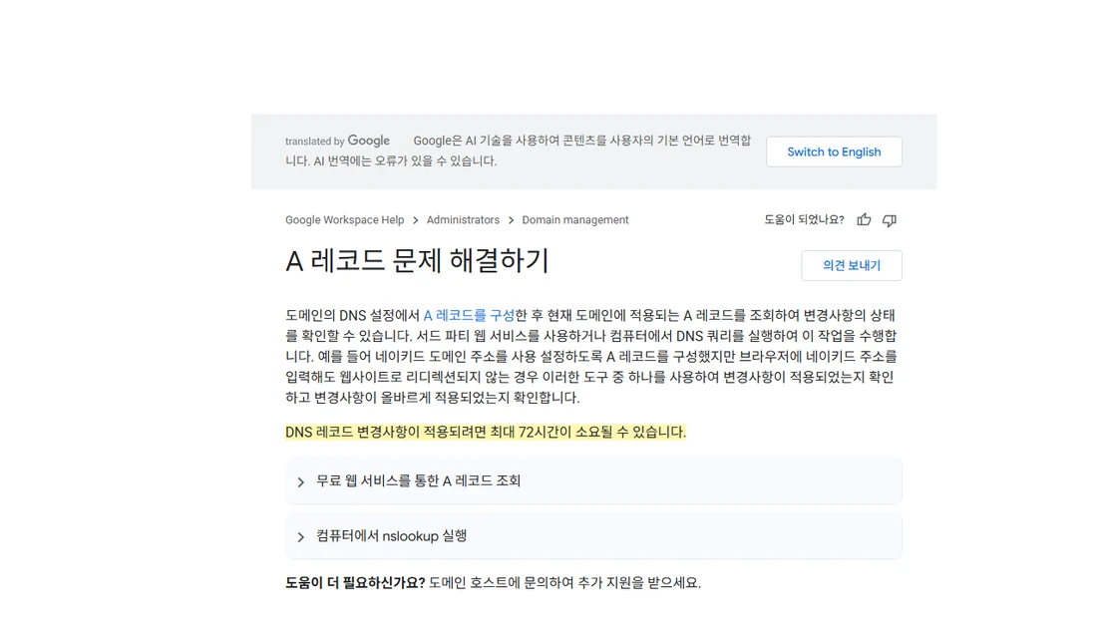Click chevron beside nslookup 실행 row
This screenshot has height=617, width=1097.
tap(301, 537)
